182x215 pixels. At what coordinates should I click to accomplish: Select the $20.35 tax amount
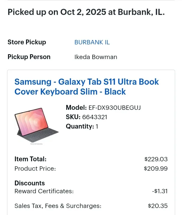point(158,206)
